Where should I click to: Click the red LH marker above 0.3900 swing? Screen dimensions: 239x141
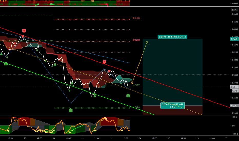coord(104,62)
